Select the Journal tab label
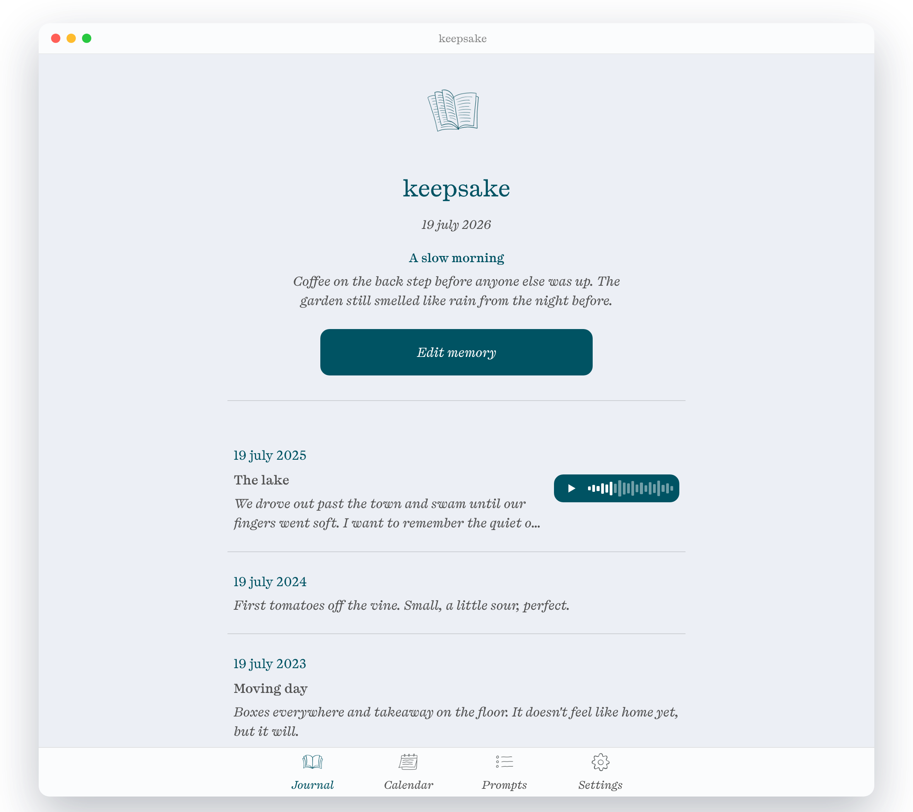 click(312, 785)
